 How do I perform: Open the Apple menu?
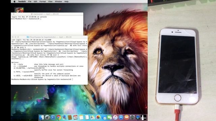(15, 1)
